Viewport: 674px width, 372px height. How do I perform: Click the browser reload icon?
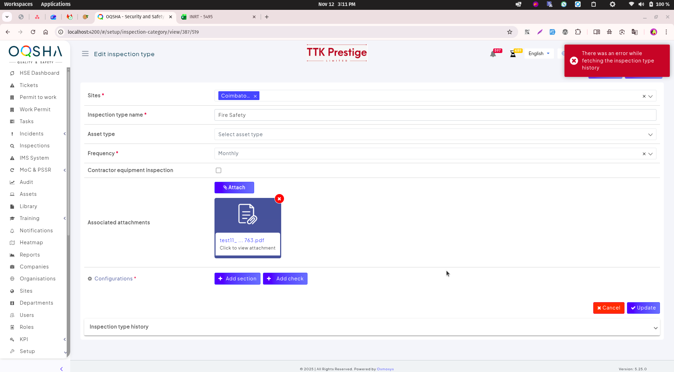pos(33,32)
